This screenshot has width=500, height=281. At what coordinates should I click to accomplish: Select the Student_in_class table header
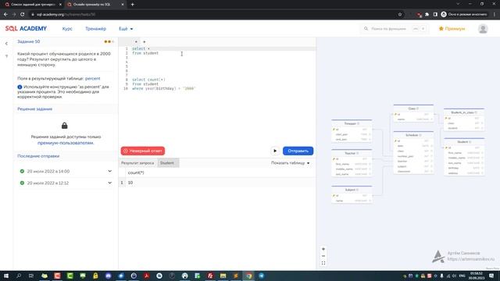point(464,112)
